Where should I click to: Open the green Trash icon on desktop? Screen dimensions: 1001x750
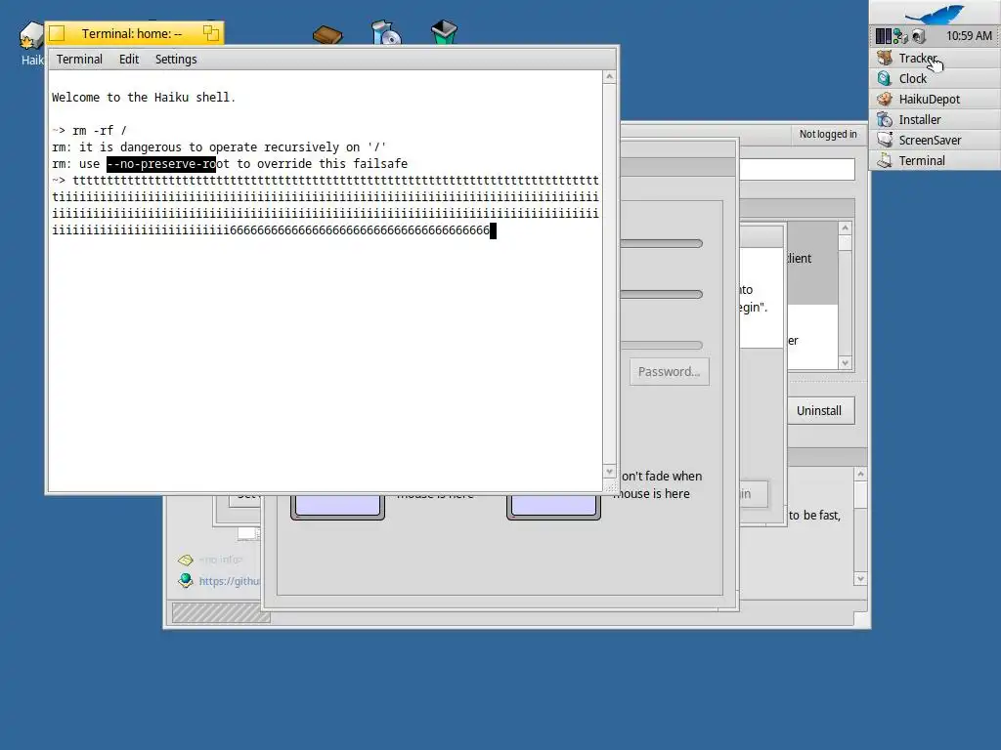[x=445, y=32]
